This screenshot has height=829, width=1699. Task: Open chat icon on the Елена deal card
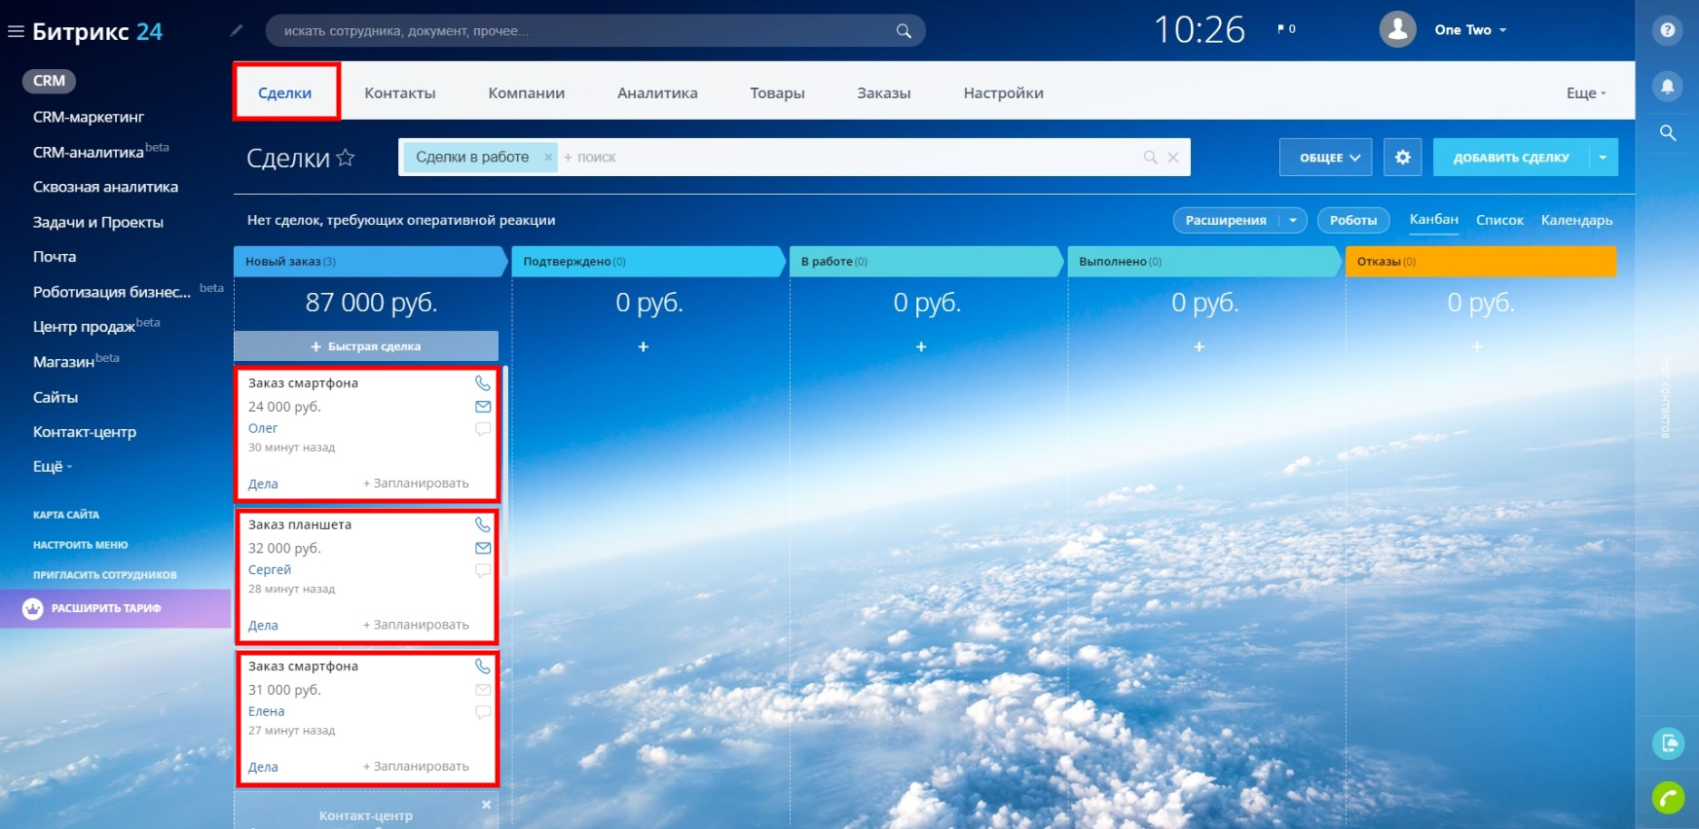483,712
